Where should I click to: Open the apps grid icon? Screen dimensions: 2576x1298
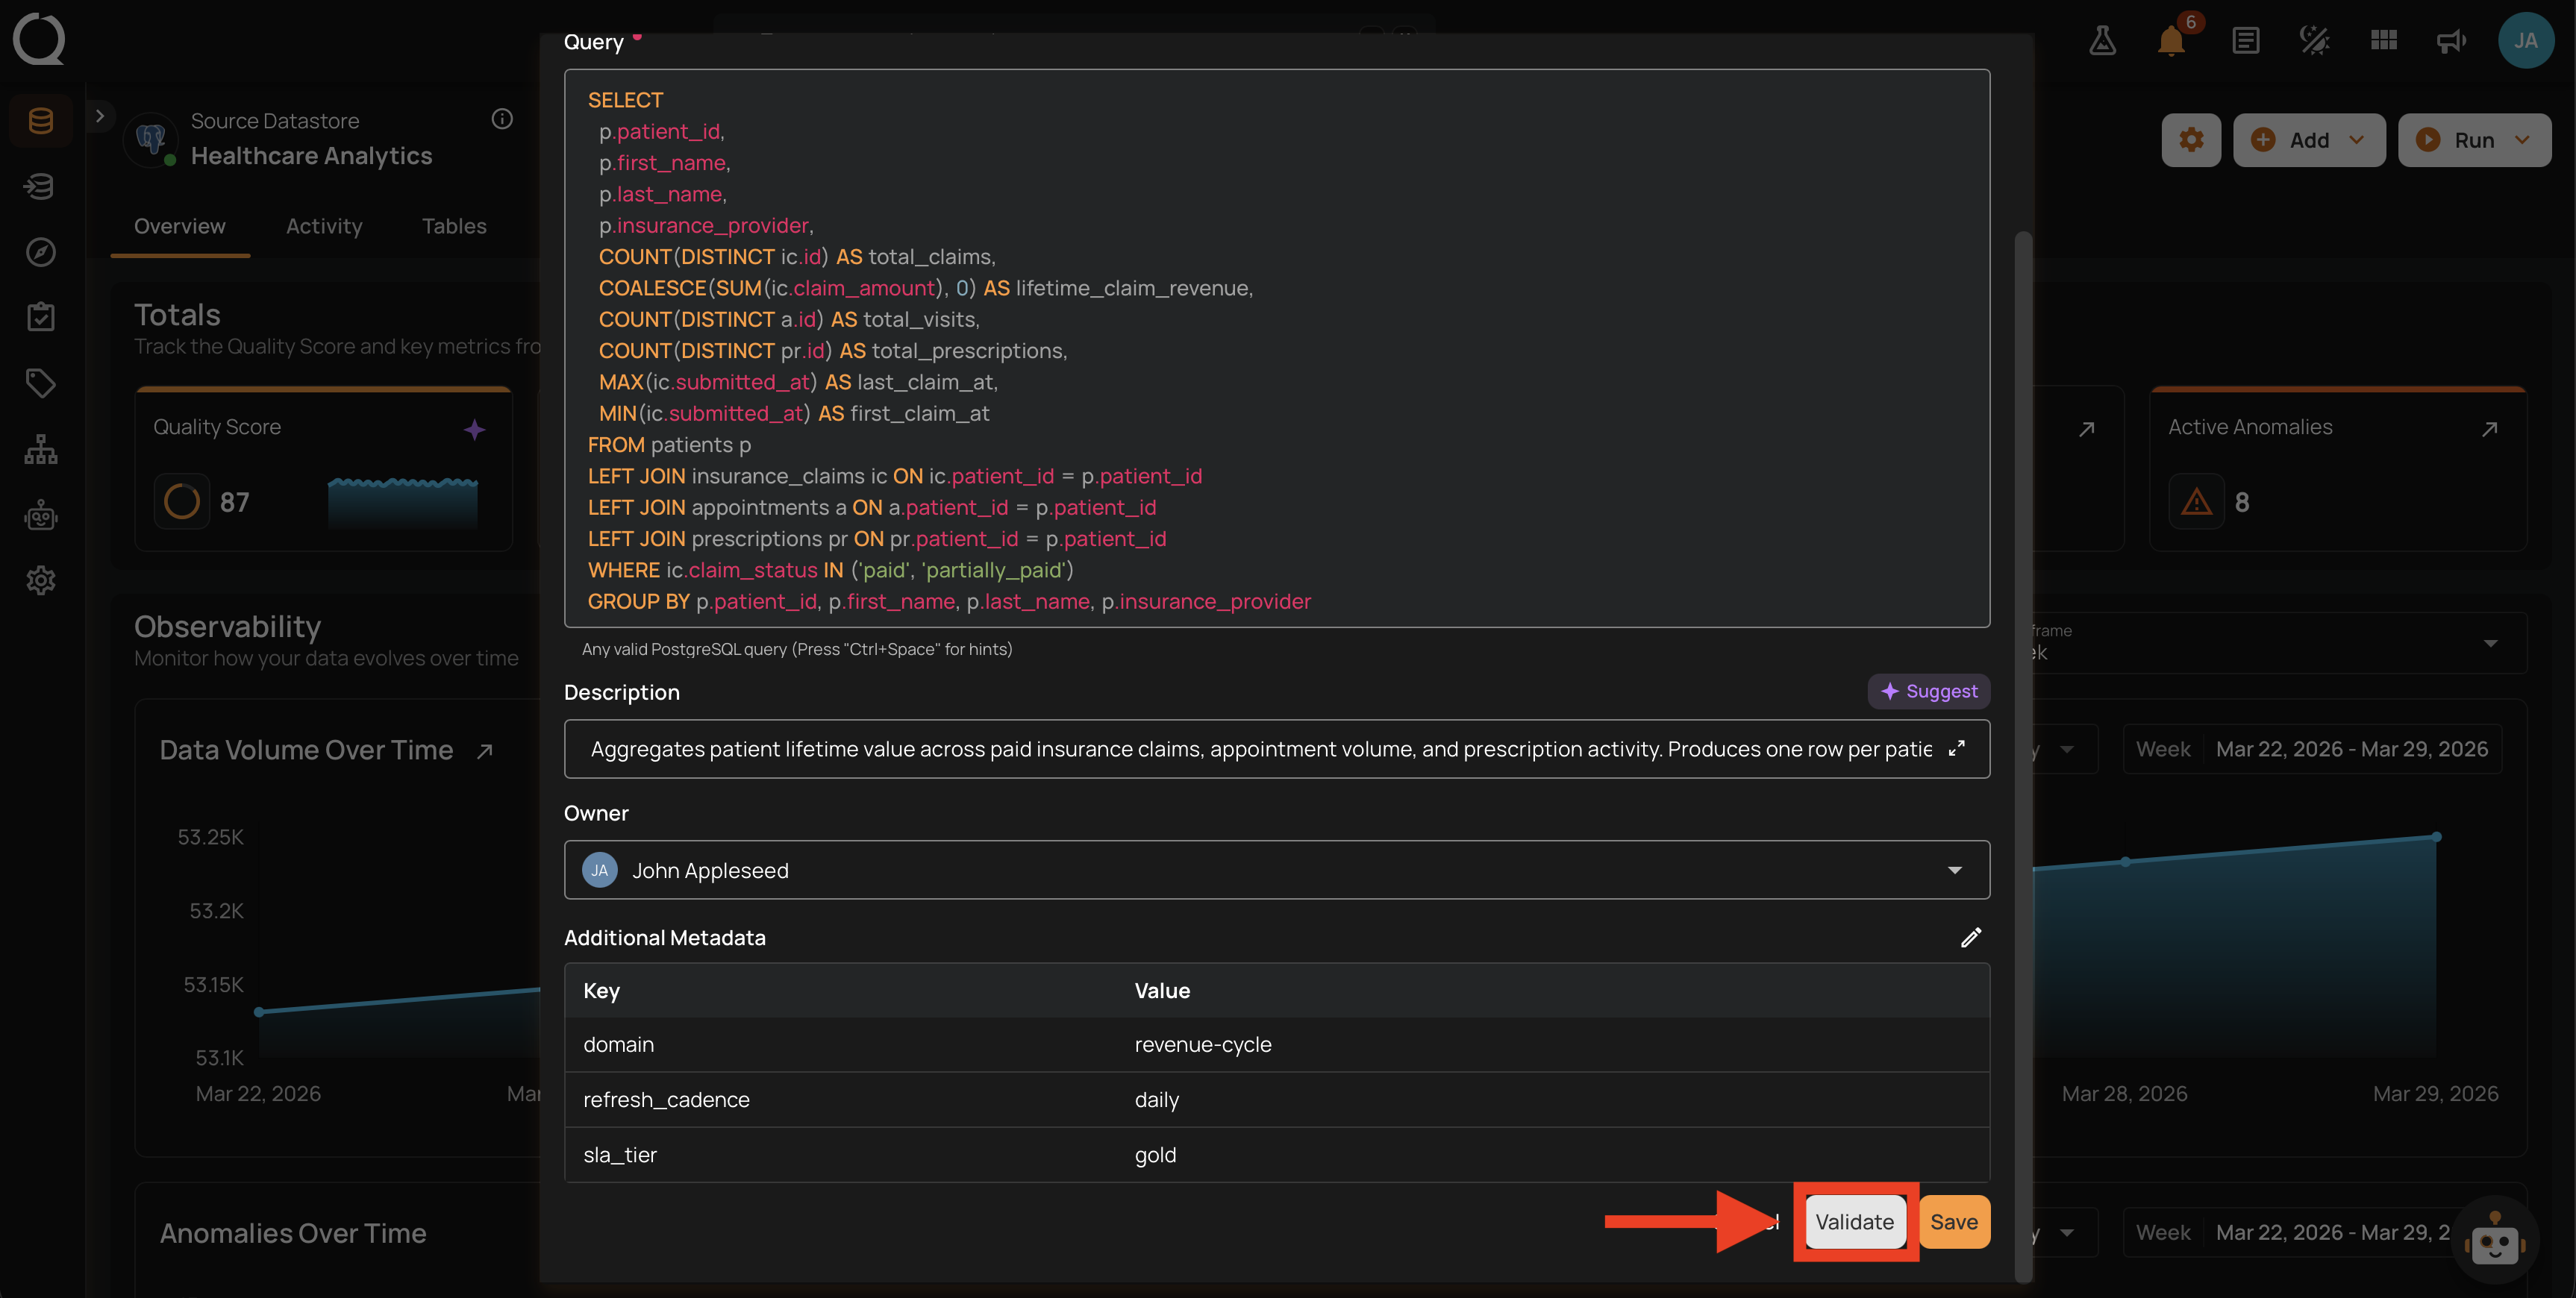point(2383,40)
